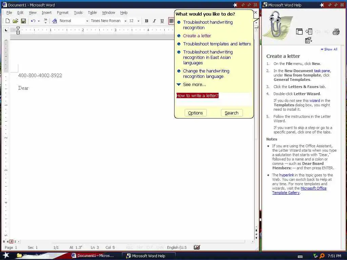This screenshot has height=260, width=347.
Task: Open a file with folder icon
Action: click(15, 21)
